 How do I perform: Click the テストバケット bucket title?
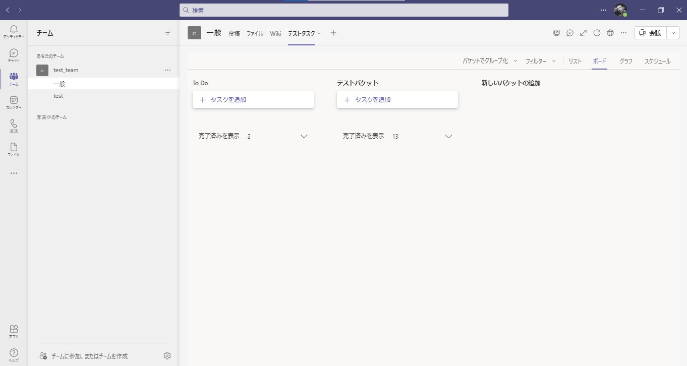tap(358, 83)
